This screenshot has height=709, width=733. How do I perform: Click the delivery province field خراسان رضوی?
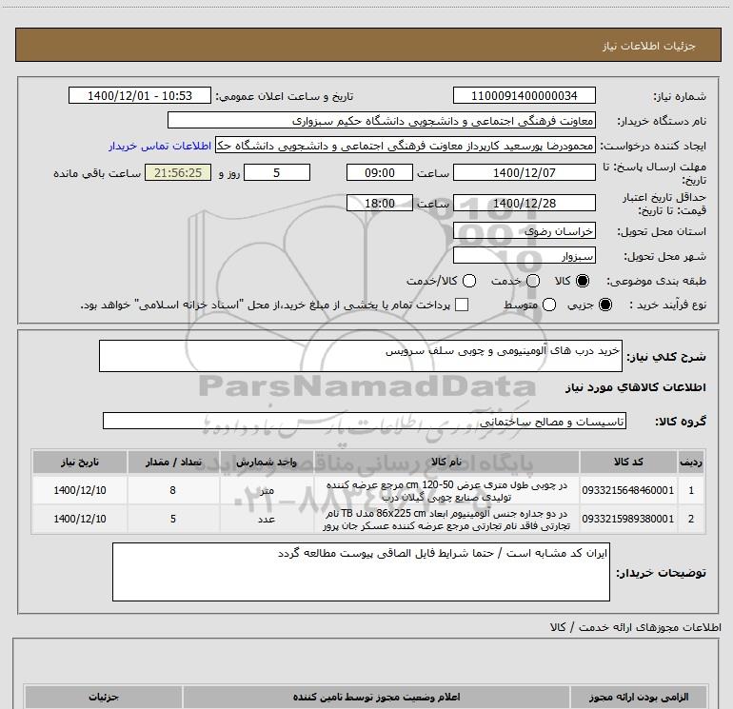[524, 231]
